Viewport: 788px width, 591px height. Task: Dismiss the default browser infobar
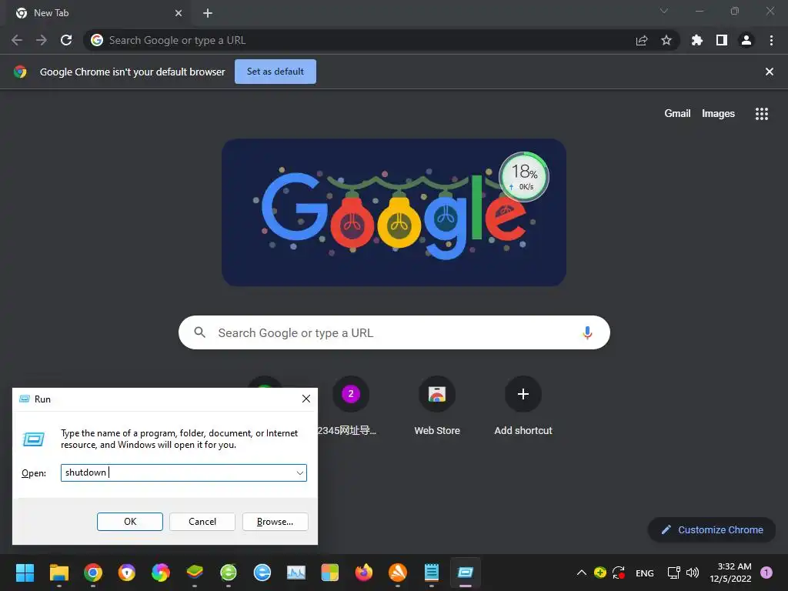(770, 72)
